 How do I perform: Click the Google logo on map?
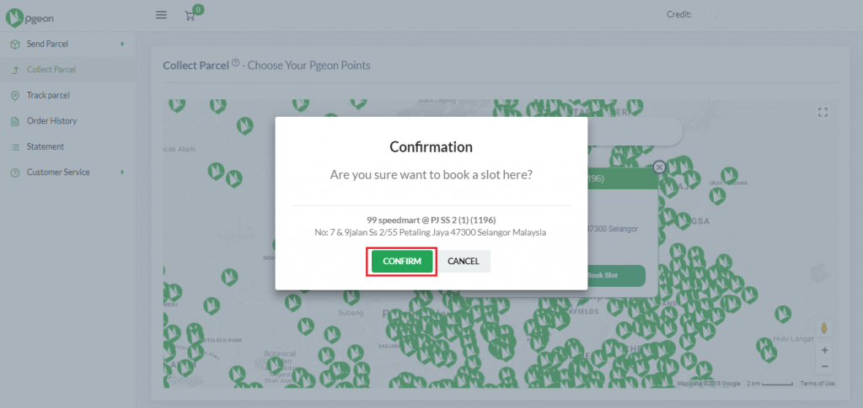coord(185,380)
